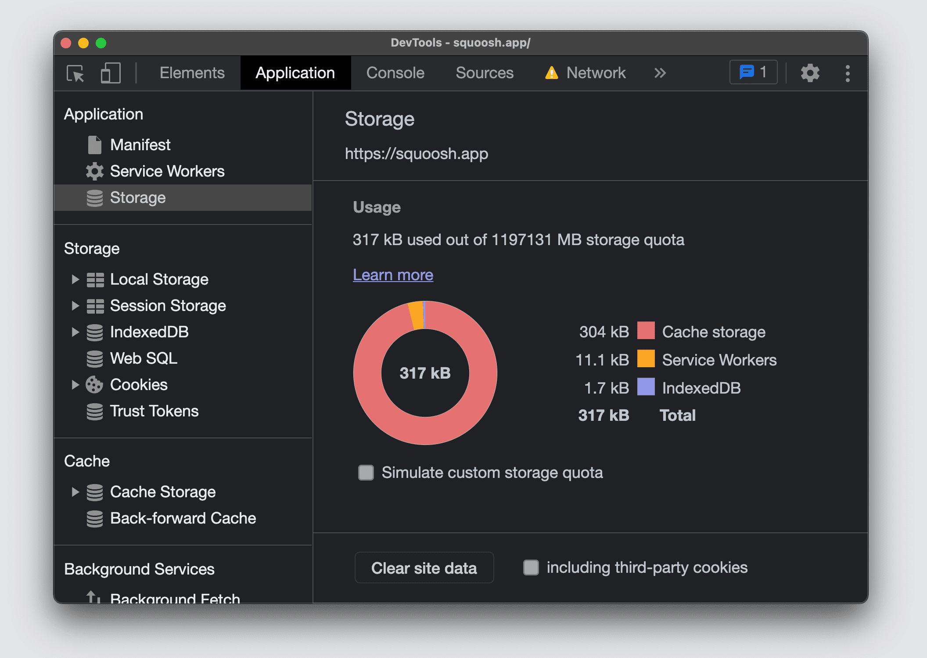Click the DevTools settings gear icon
Viewport: 927px width, 658px height.
coord(810,72)
